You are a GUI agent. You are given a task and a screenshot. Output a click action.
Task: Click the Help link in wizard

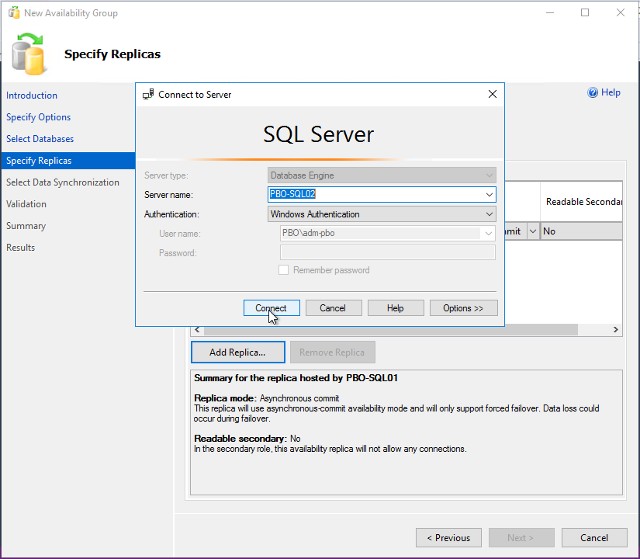611,92
